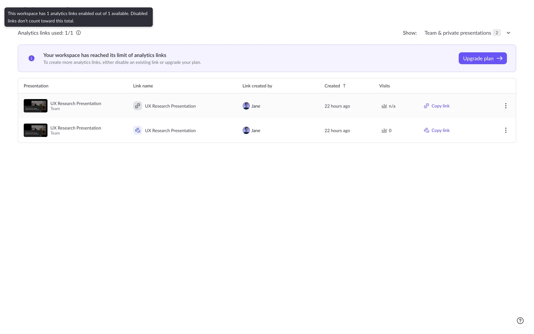This screenshot has height=334, width=534.
Task: Open second row presentation thumbnail
Action: pyautogui.click(x=36, y=130)
